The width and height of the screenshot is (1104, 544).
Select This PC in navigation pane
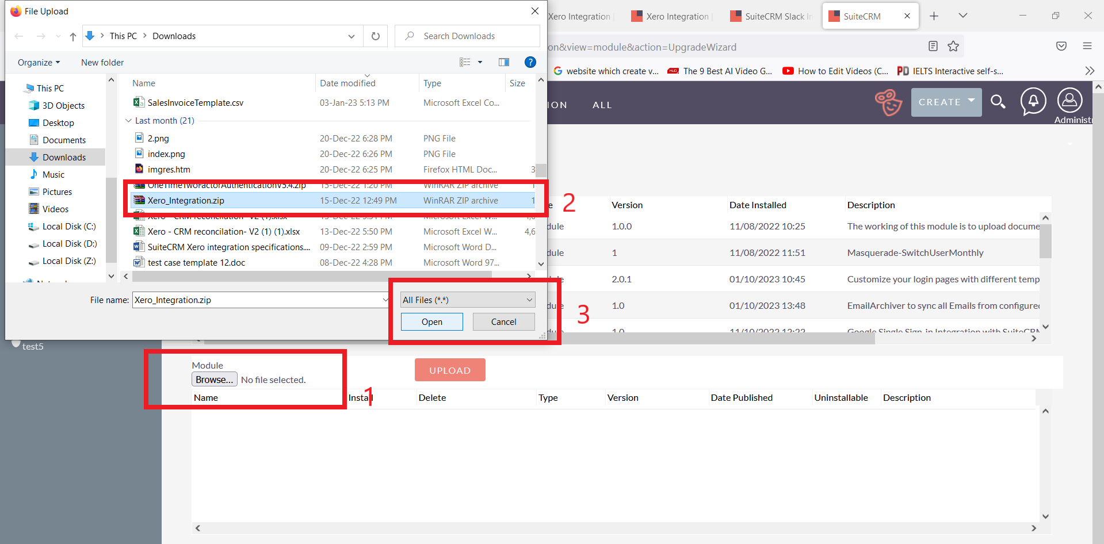tap(50, 89)
